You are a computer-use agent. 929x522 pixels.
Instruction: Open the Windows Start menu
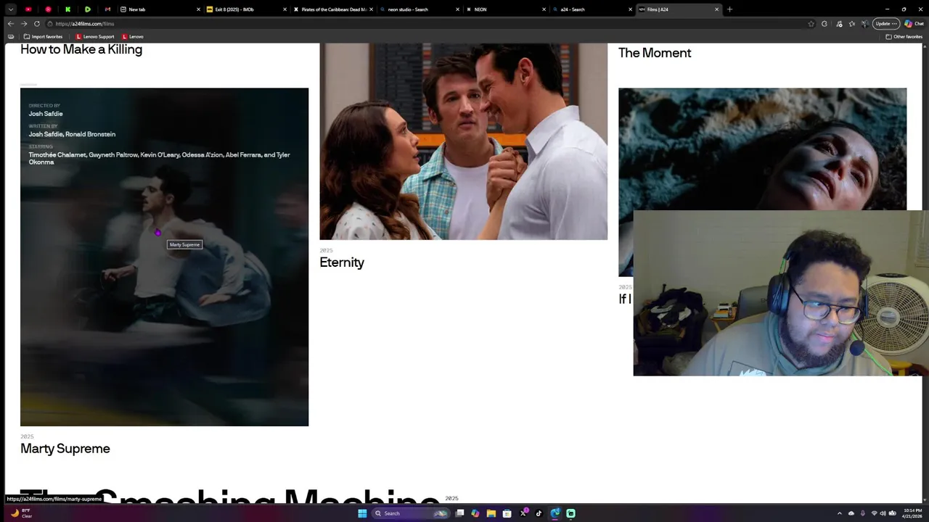(362, 513)
